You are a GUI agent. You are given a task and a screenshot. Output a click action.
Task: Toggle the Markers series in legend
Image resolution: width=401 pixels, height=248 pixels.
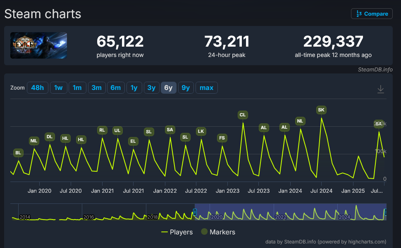tap(218, 232)
